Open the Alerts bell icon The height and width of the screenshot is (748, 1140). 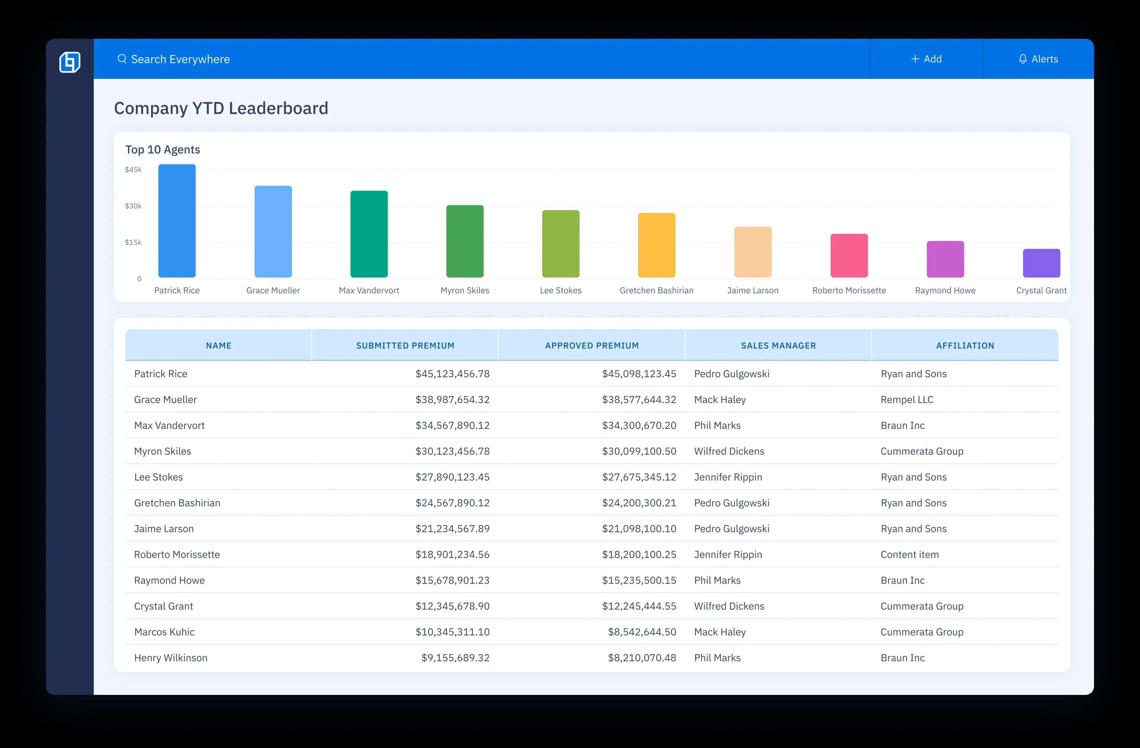tap(1023, 59)
